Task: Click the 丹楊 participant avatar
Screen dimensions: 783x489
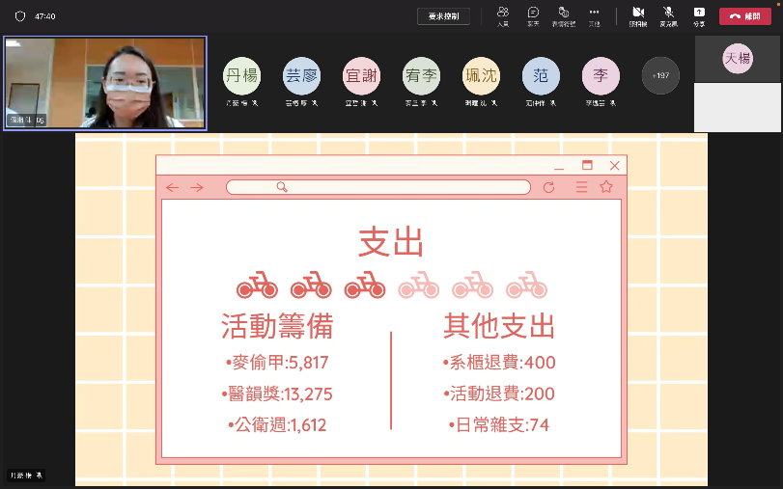Action: tap(241, 75)
